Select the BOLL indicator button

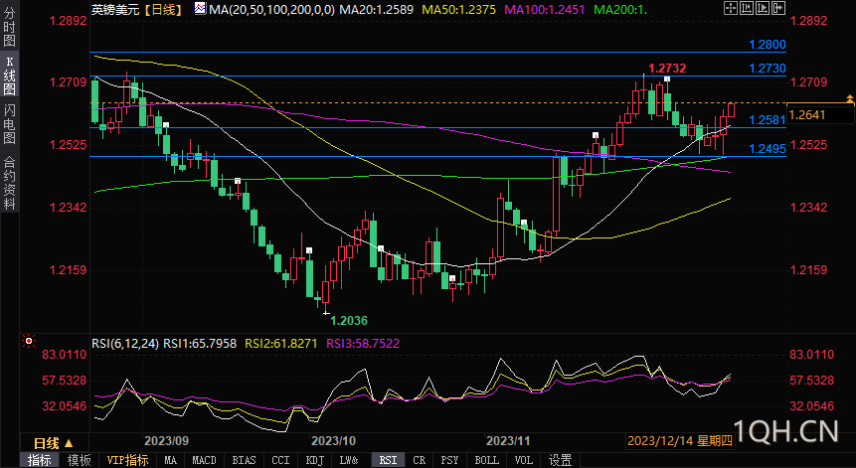coord(486,460)
